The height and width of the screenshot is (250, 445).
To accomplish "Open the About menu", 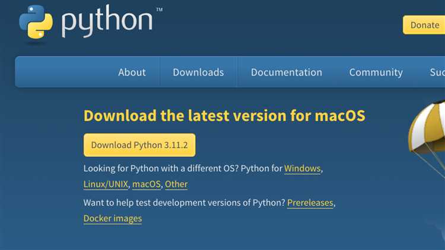I will click(x=132, y=72).
